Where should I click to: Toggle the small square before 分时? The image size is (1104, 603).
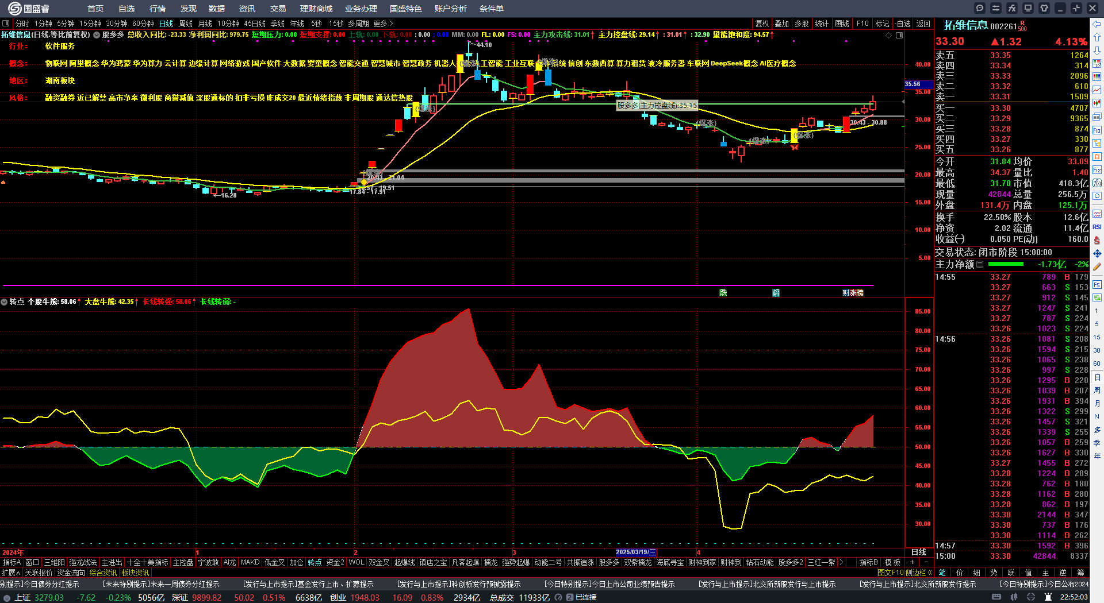6,24
